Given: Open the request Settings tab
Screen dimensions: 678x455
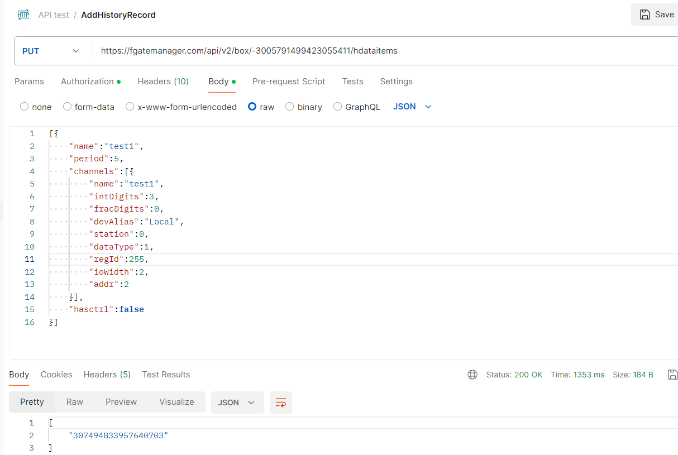Looking at the screenshot, I should pos(397,82).
